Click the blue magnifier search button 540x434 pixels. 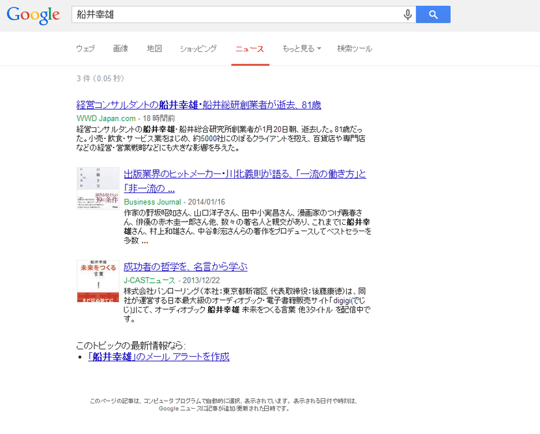pyautogui.click(x=433, y=14)
